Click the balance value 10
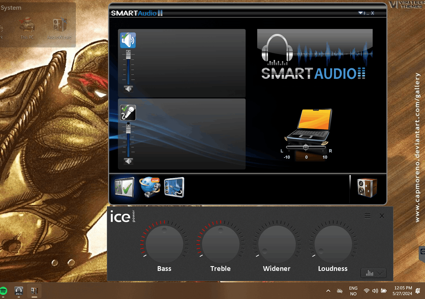Screen dimensions: 425x299 [x=325, y=157]
